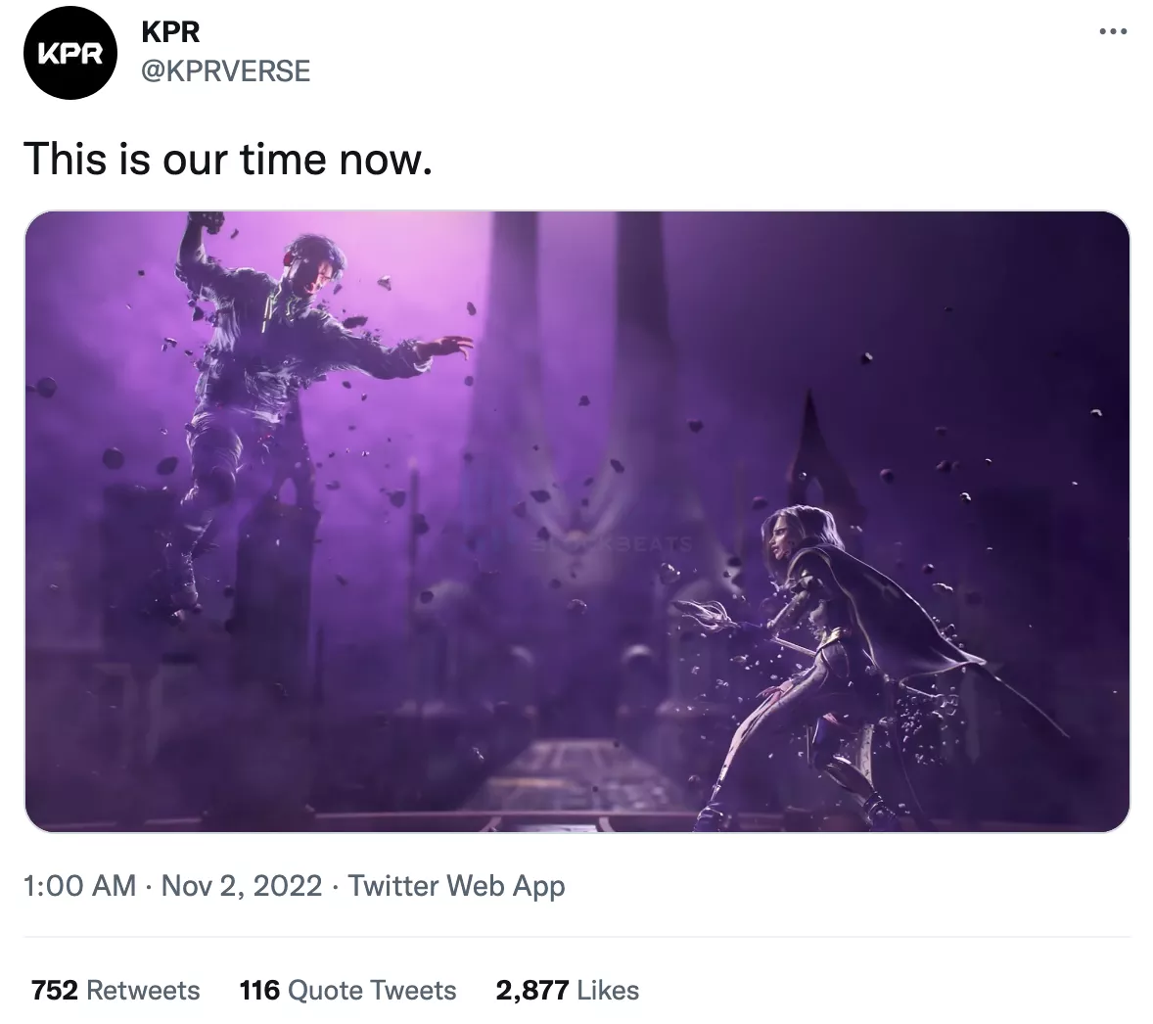This screenshot has width=1153, height=1024.
Task: Open the Quote Tweets list
Action: [372, 990]
